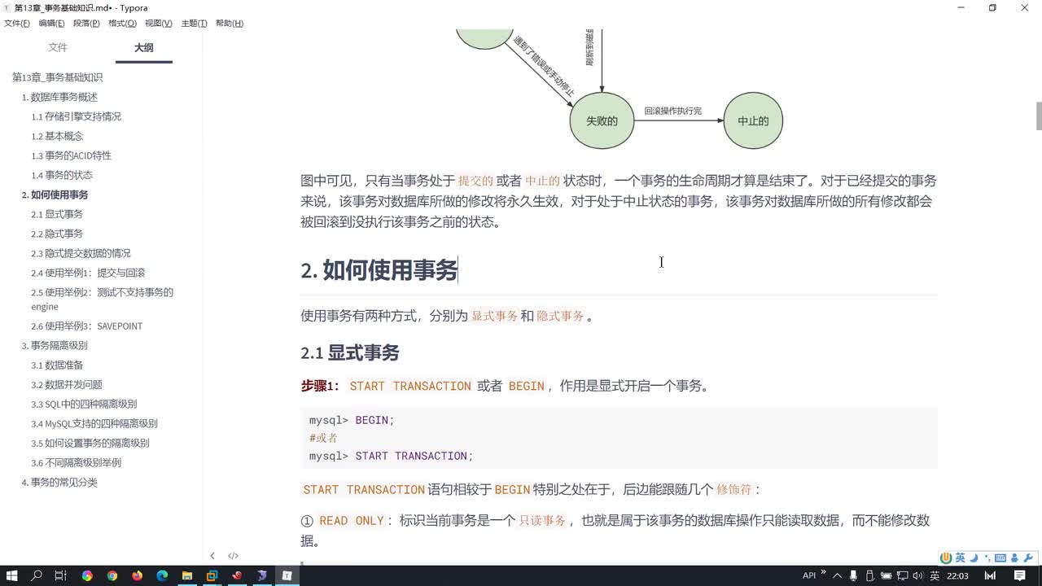Expand the taskbar API toolbar chevron

click(x=823, y=572)
